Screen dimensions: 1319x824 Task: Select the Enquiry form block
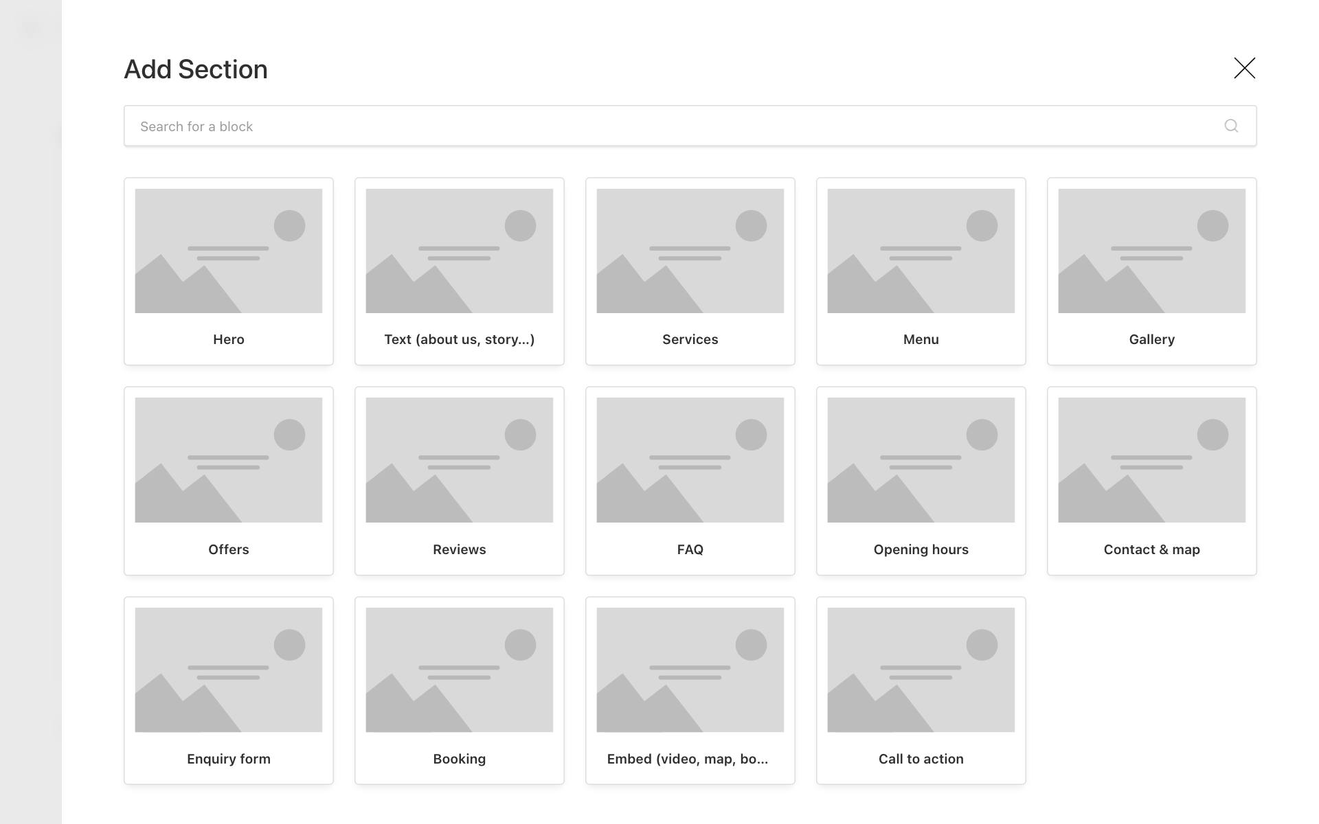pyautogui.click(x=229, y=691)
